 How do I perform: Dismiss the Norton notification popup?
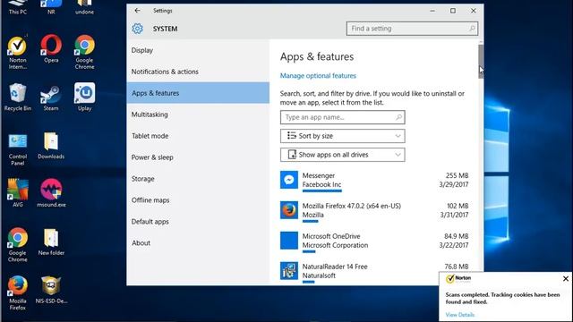click(566, 278)
